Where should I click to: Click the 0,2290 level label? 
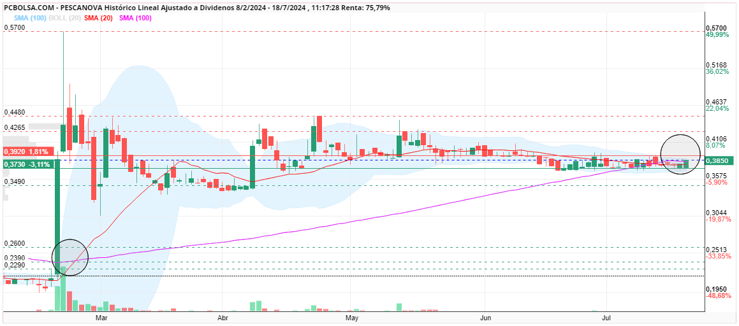[x=15, y=266]
